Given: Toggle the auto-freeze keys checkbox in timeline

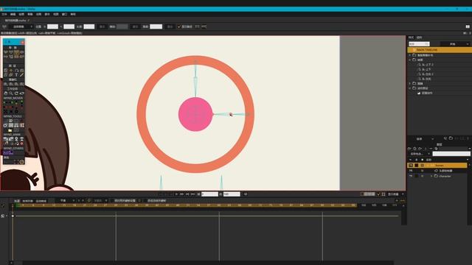Looking at the screenshot, I should (x=145, y=200).
